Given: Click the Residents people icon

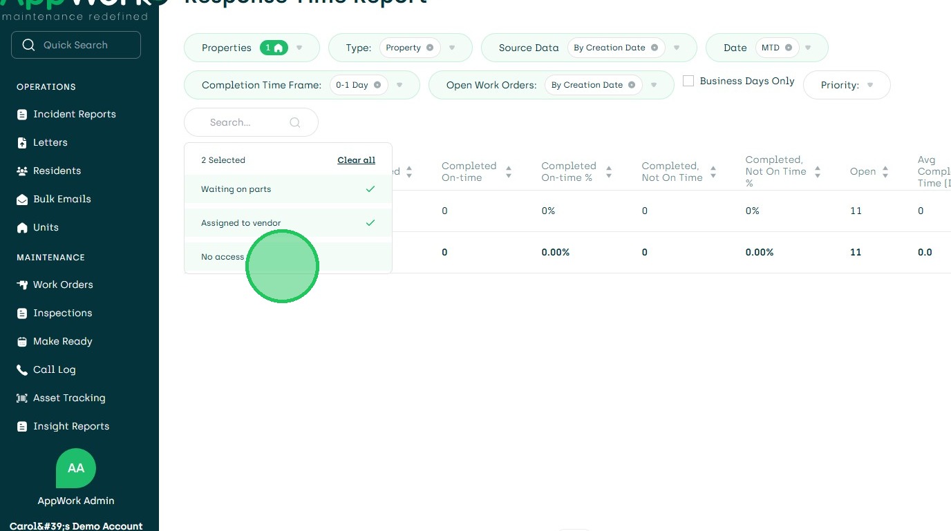Looking at the screenshot, I should pyautogui.click(x=22, y=171).
